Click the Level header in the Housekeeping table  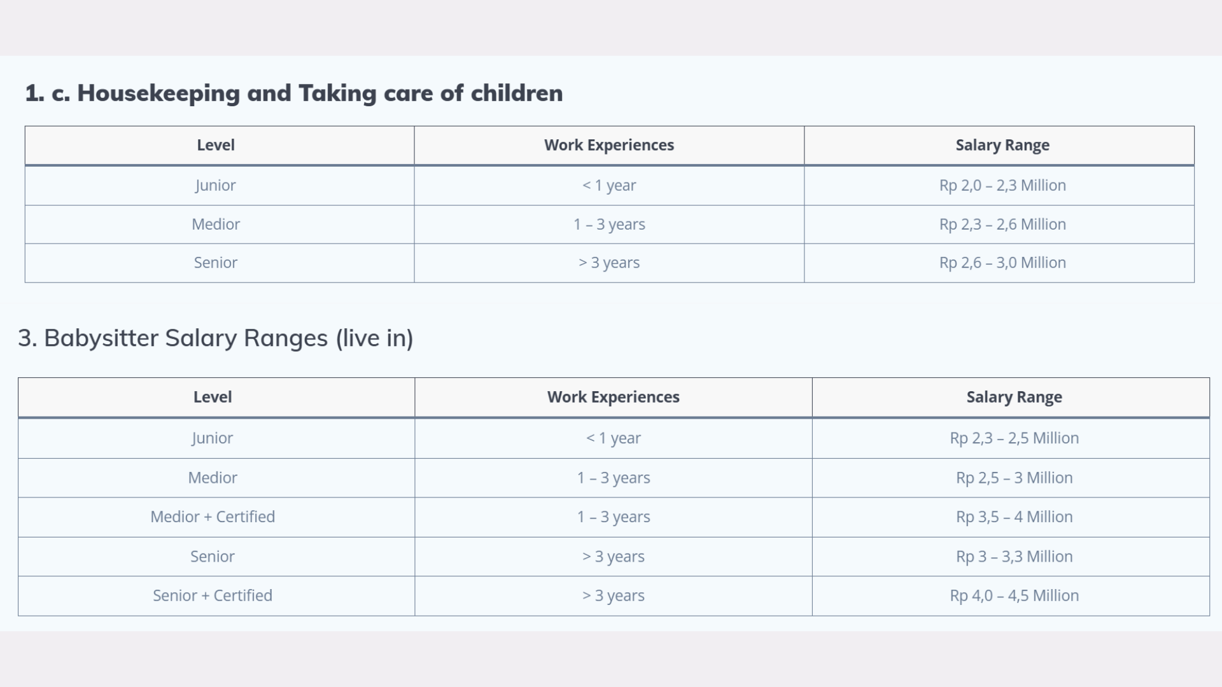click(216, 145)
